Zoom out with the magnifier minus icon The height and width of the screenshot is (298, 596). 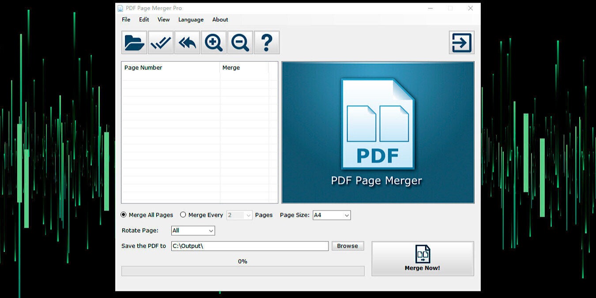coord(240,42)
